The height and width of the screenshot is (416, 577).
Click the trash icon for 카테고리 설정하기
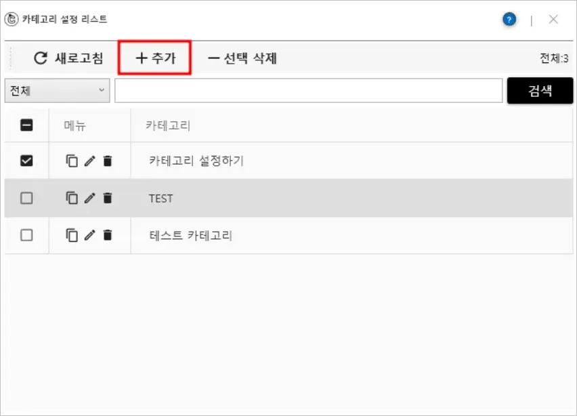point(107,161)
